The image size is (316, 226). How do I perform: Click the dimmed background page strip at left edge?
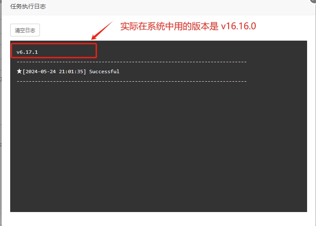click(x=1, y=113)
